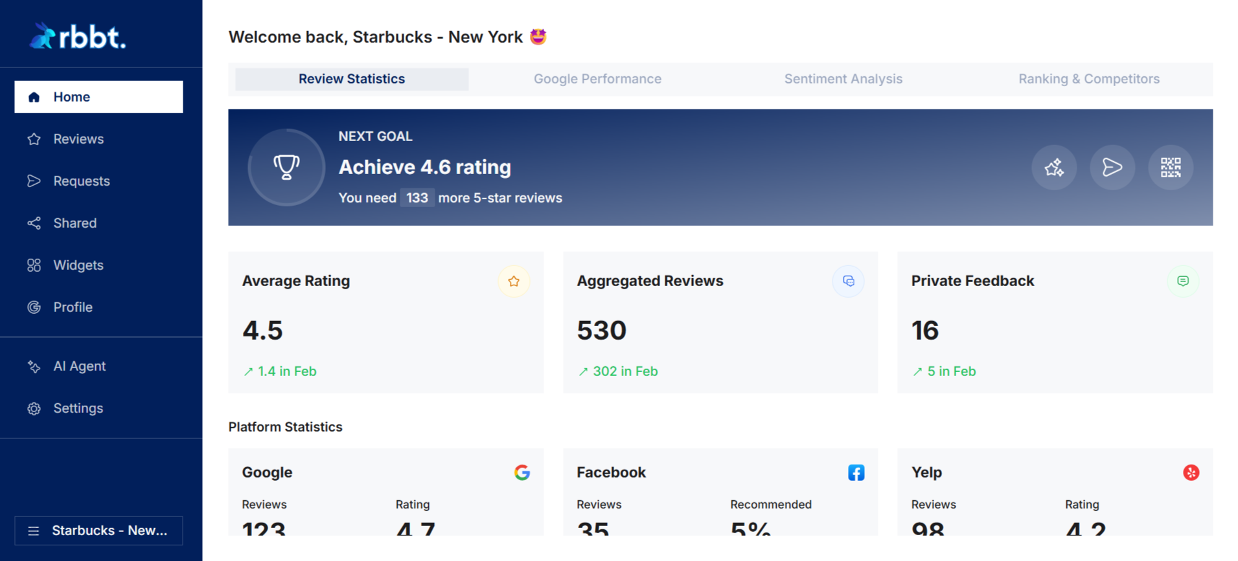This screenshot has height=561, width=1238.
Task: Click the sparkling star icon in Next Goal banner
Action: point(1054,168)
